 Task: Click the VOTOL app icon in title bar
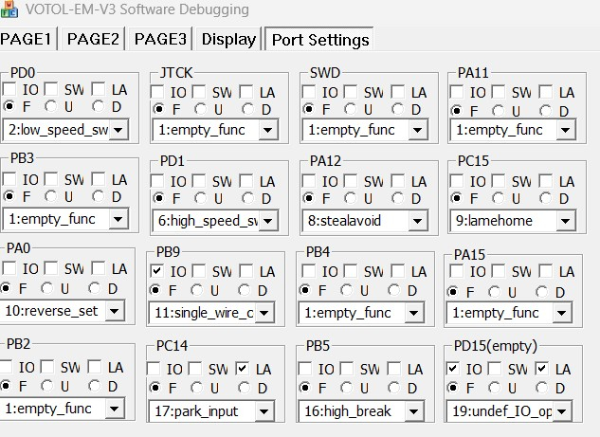pyautogui.click(x=9, y=10)
